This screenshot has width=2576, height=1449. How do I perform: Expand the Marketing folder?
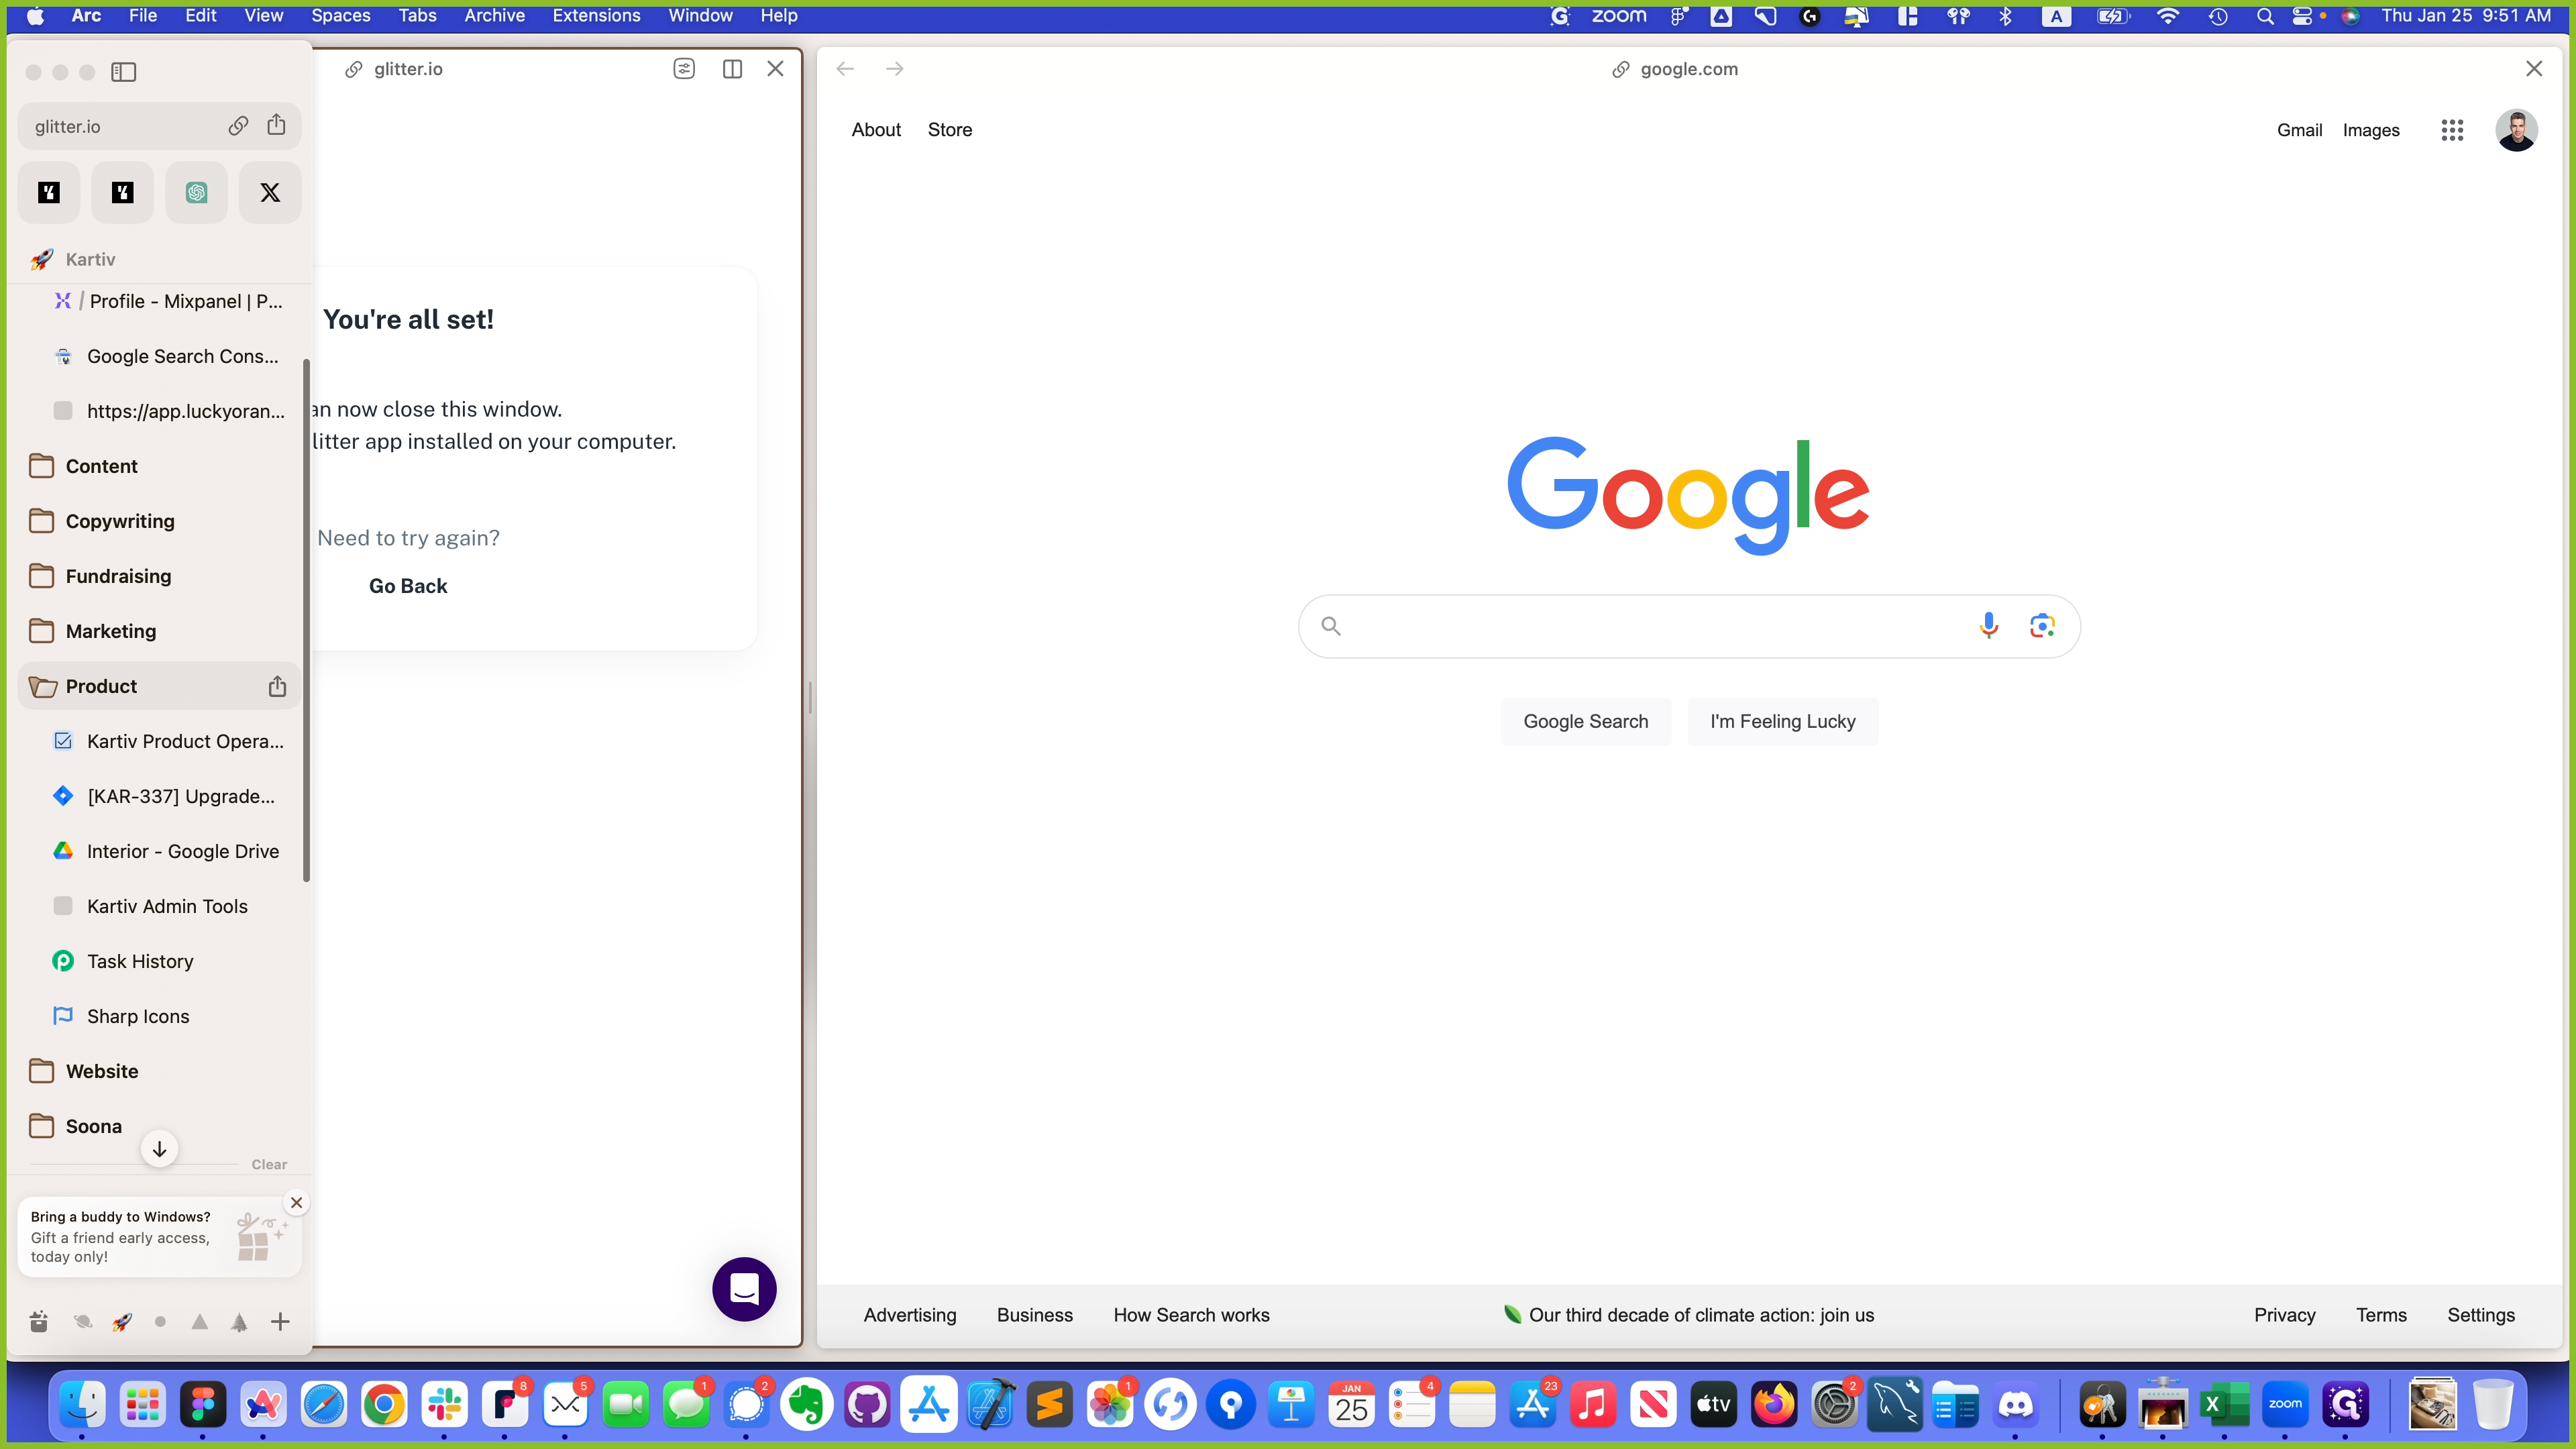[110, 631]
